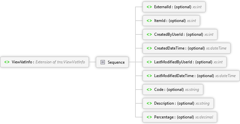
Task: Click the xs:dateTime type of CreatedDateTime
Action: coord(216,48)
